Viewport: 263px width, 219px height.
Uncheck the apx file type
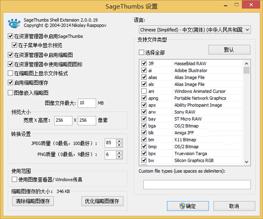[x=144, y=105]
